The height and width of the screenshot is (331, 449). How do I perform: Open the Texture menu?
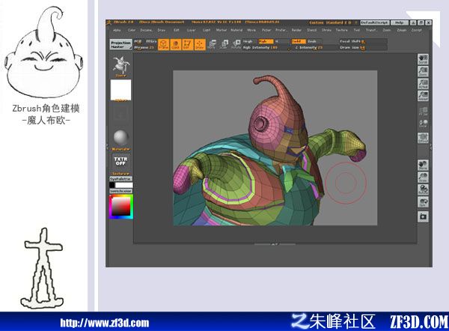coord(342,30)
